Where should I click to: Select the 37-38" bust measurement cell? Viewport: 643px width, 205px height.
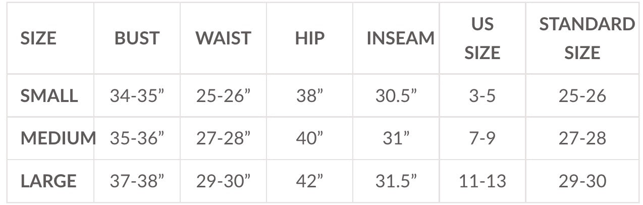[x=137, y=181]
